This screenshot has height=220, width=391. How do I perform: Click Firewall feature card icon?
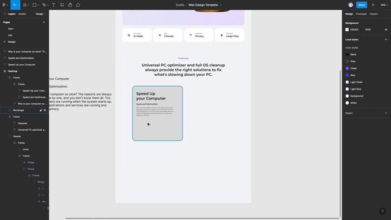(160, 35)
